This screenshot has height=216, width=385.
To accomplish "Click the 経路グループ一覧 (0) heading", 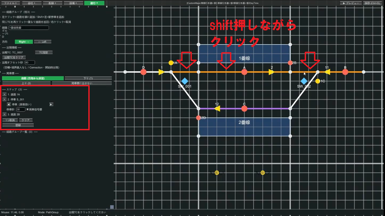I will [x=20, y=132].
